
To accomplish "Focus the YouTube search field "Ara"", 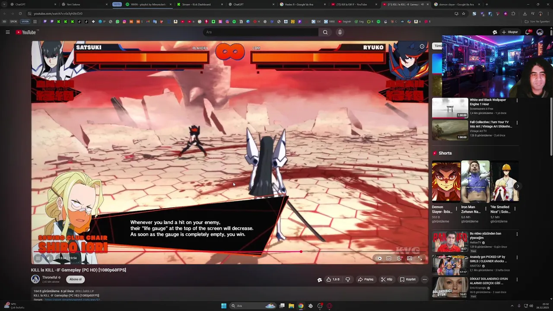I will tap(261, 32).
